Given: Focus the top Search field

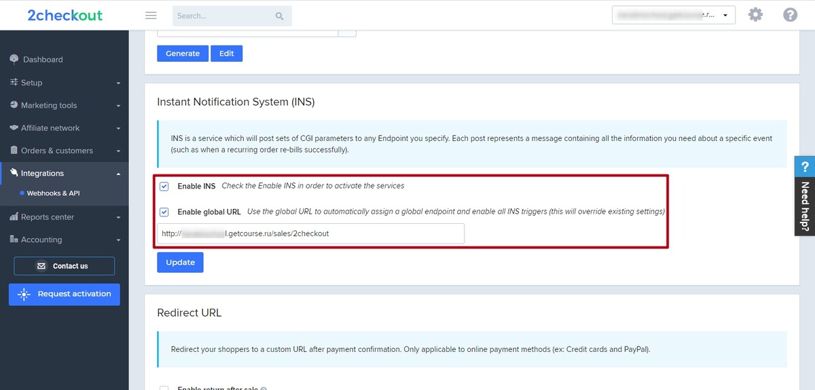Looking at the screenshot, I should pyautogui.click(x=232, y=16).
